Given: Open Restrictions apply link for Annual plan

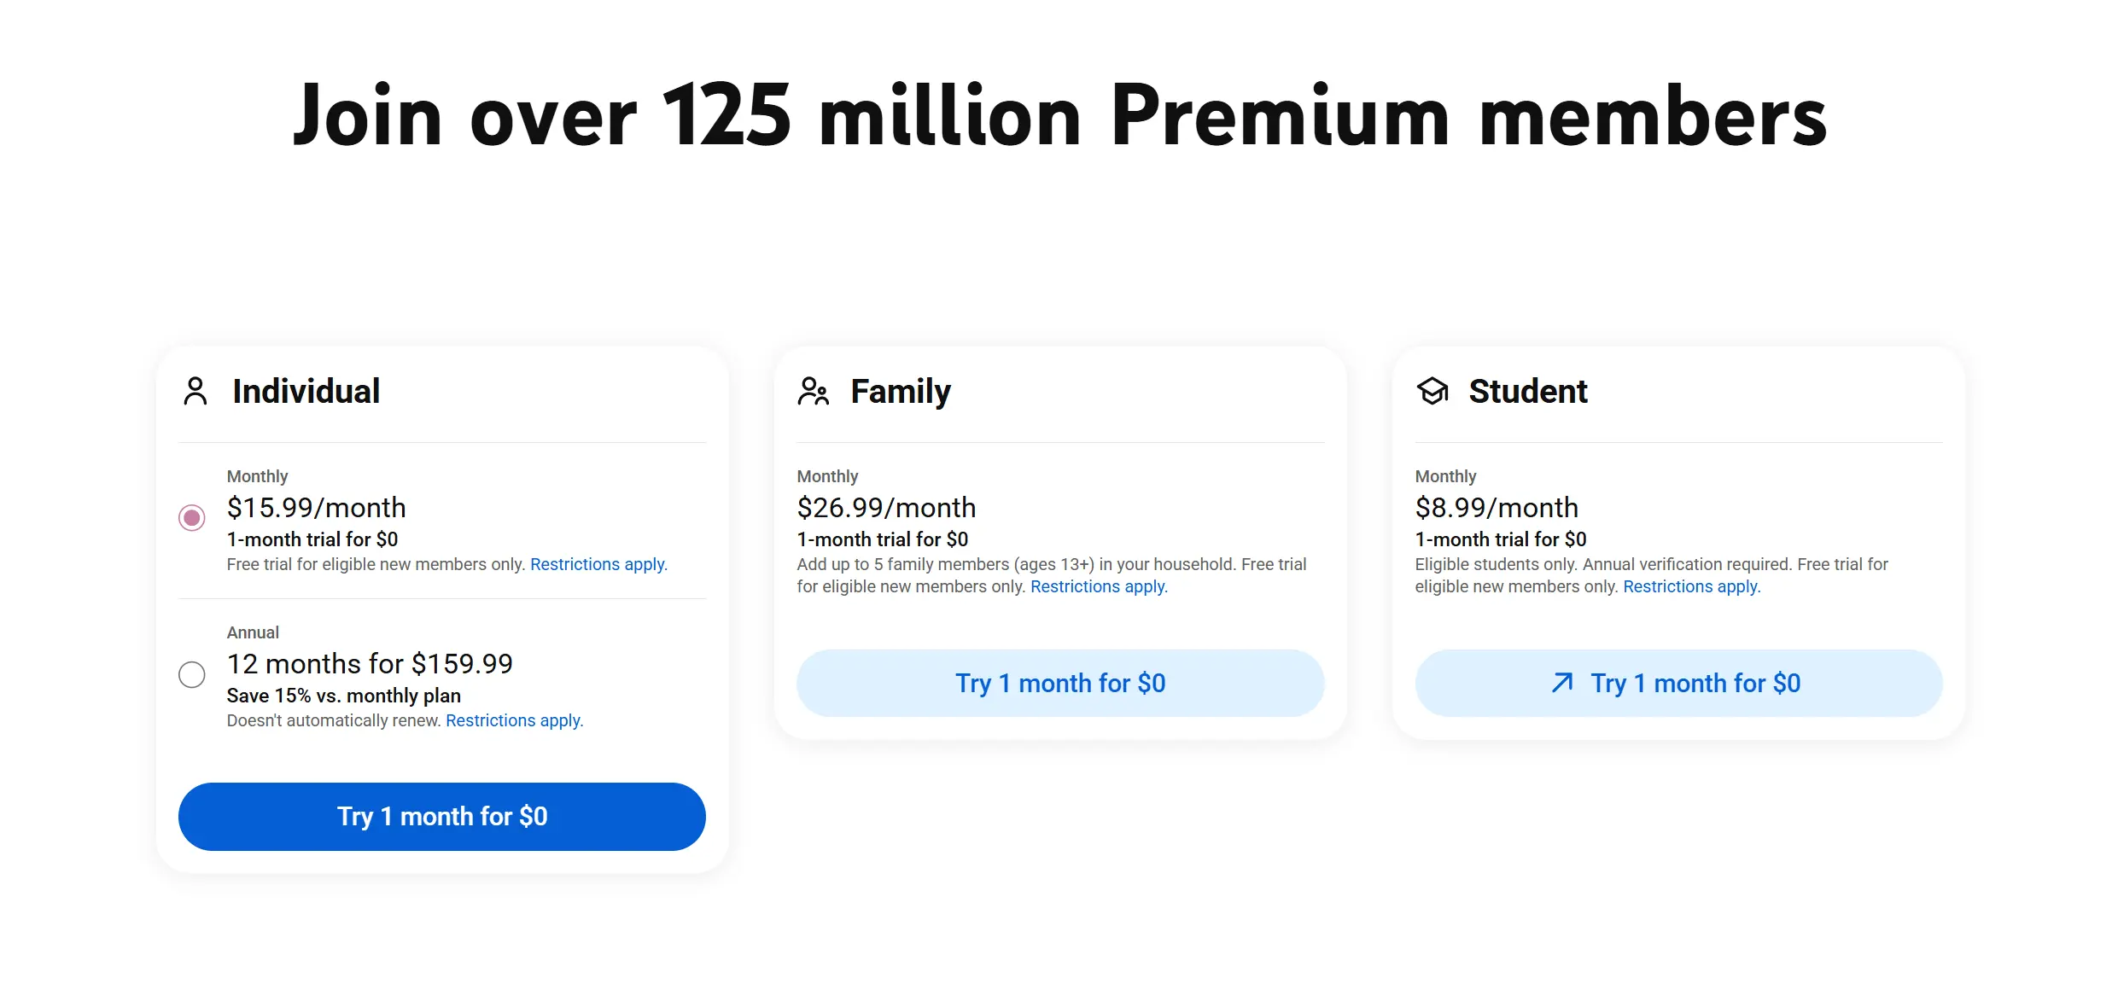Looking at the screenshot, I should pyautogui.click(x=514, y=720).
